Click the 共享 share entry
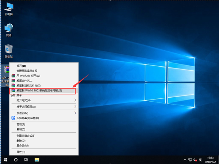This screenshot has height=164, width=219. click(44, 95)
